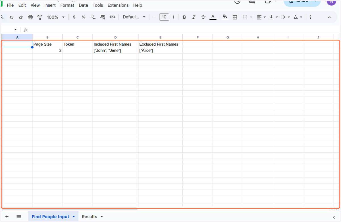
Task: Open the Insert menu
Action: pyautogui.click(x=50, y=5)
